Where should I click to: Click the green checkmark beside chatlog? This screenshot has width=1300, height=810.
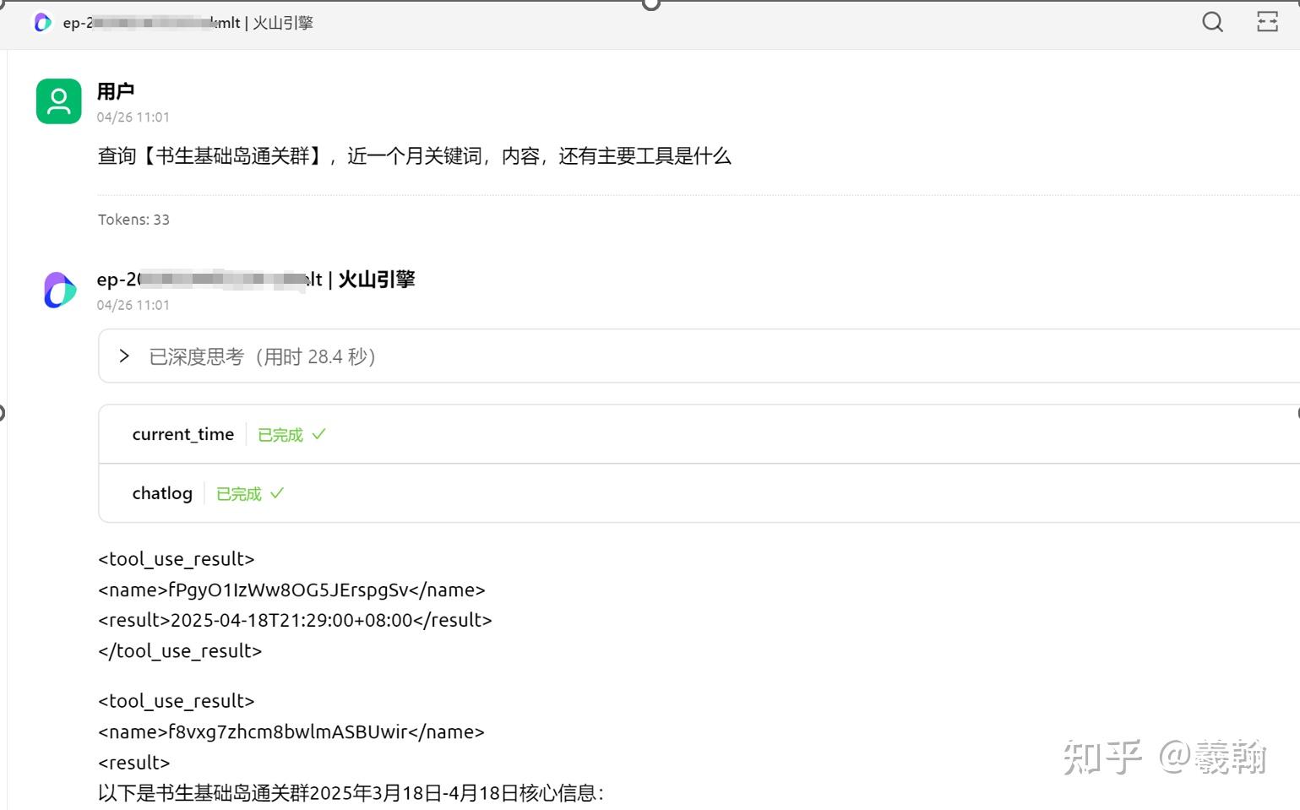(279, 492)
